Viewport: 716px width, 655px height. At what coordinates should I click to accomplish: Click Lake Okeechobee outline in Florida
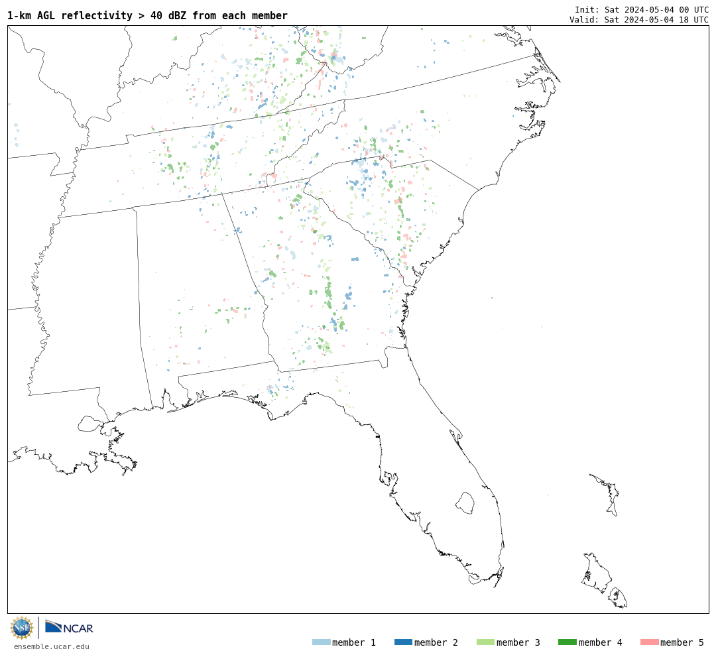pos(465,503)
